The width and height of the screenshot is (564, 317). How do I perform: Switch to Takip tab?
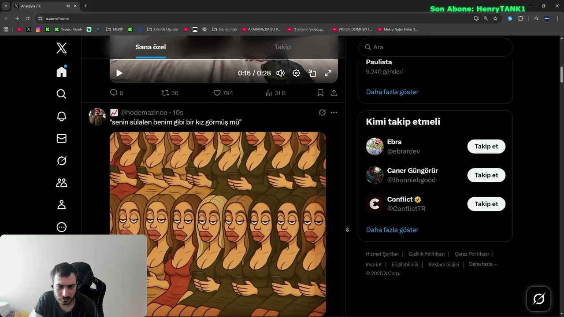click(282, 47)
